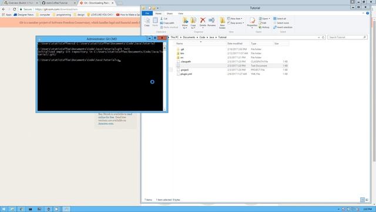
Task: Switch to the staticCoffee/Tutorial GitHub tab
Action: 58,3
